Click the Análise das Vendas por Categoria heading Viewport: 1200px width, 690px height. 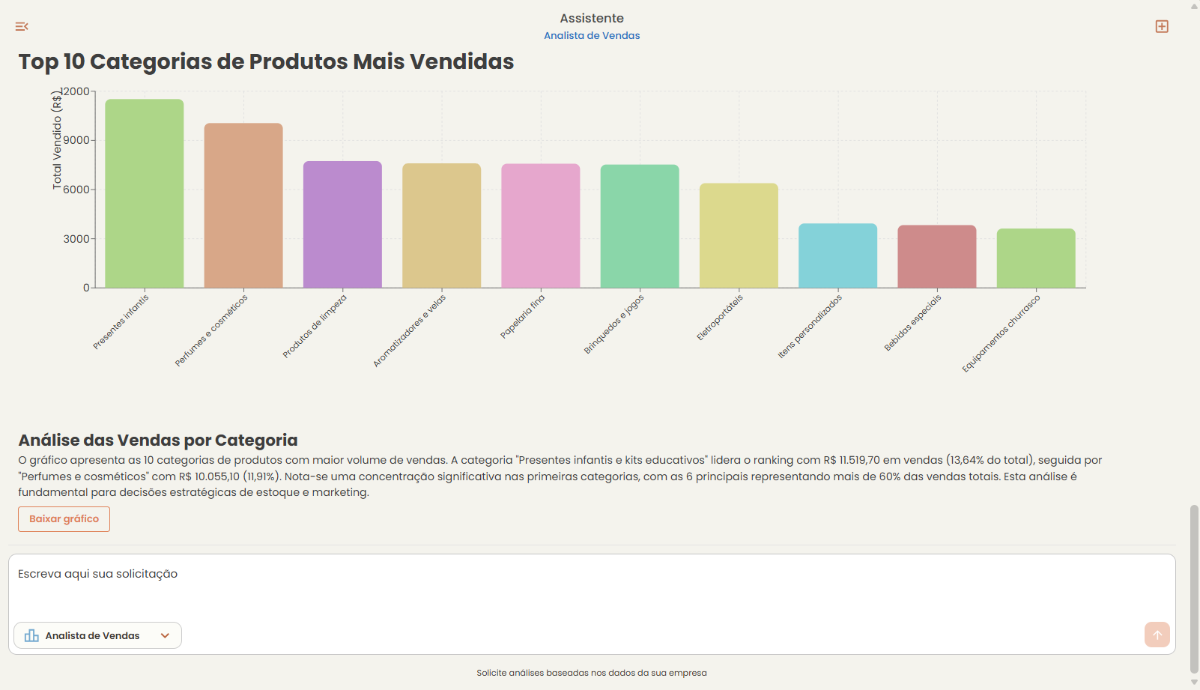tap(158, 440)
